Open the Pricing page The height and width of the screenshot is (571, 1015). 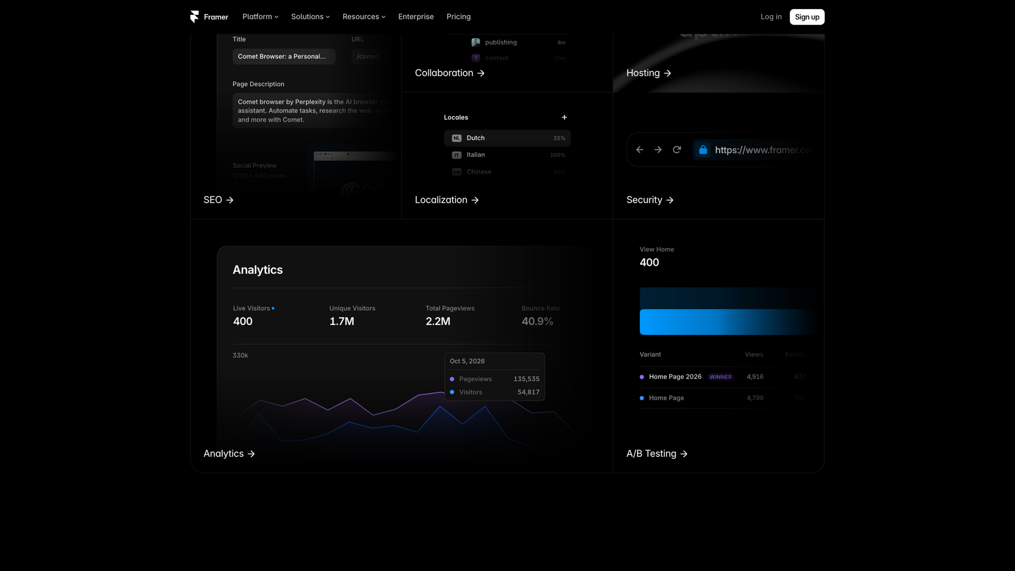458,17
